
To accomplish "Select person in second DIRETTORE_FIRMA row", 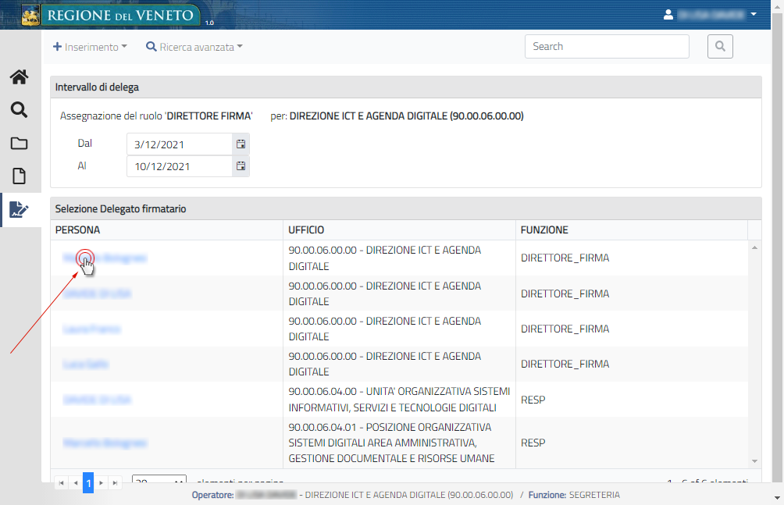I will pos(97,293).
